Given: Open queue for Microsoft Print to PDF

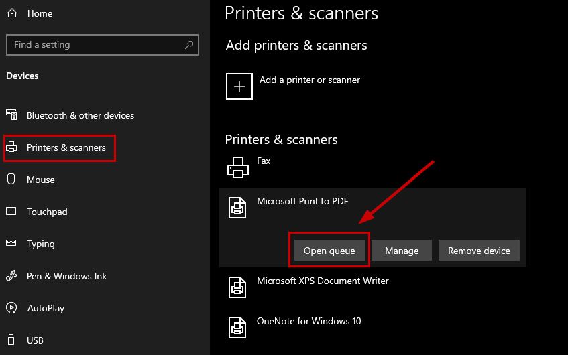Looking at the screenshot, I should tap(329, 251).
